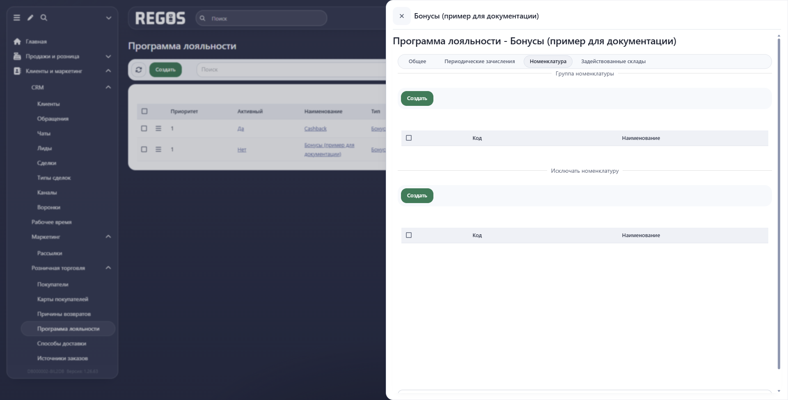The width and height of the screenshot is (788, 400).
Task: Click the sidebar pencil edit icon
Action: click(x=30, y=18)
